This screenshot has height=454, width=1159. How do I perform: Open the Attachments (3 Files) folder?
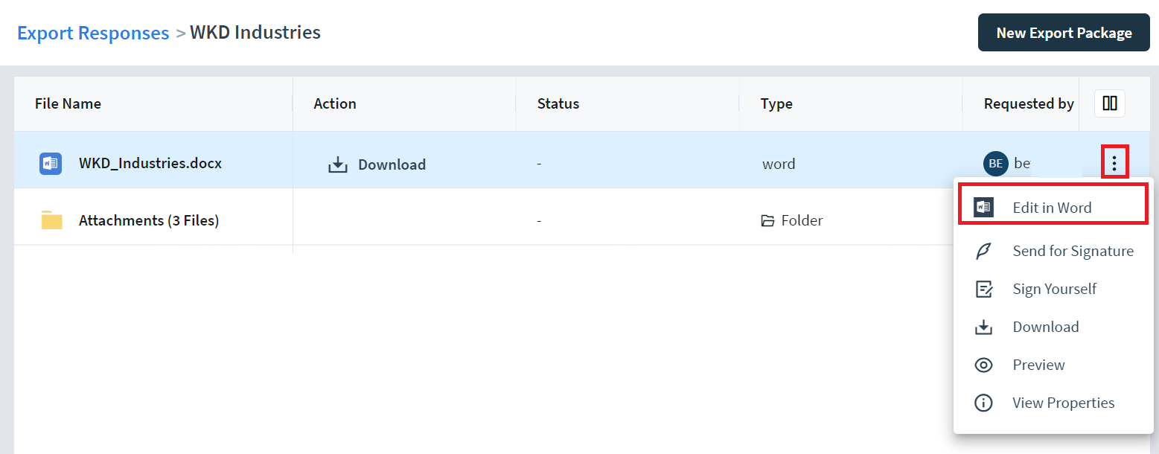point(149,220)
